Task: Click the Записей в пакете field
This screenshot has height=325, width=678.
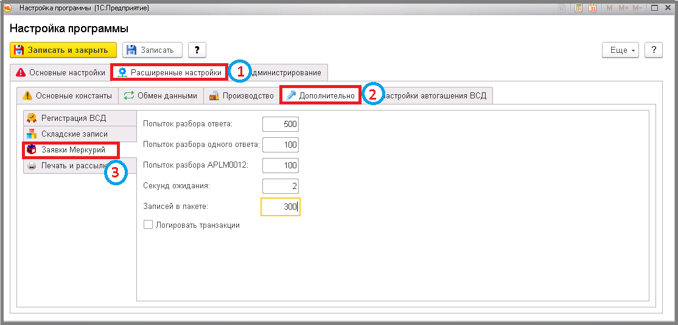Action: [x=280, y=207]
